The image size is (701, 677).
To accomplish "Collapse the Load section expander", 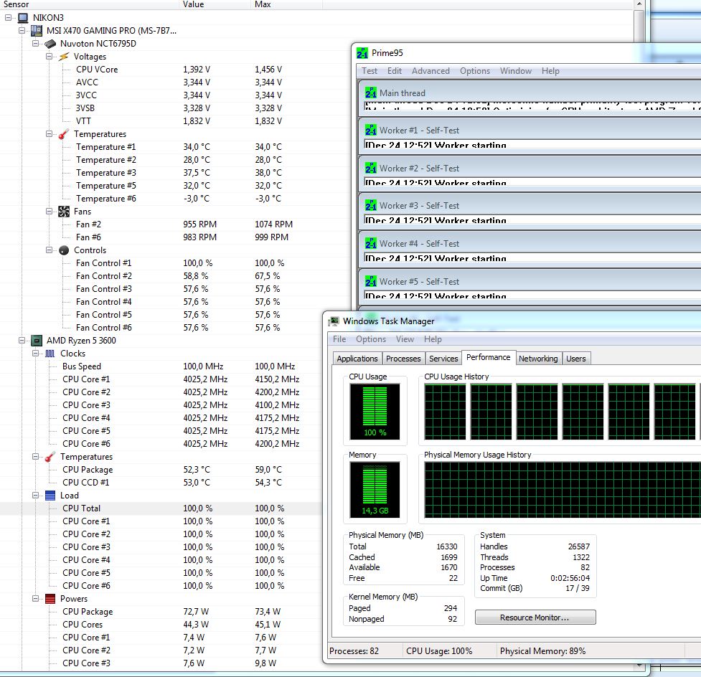I will pos(36,496).
